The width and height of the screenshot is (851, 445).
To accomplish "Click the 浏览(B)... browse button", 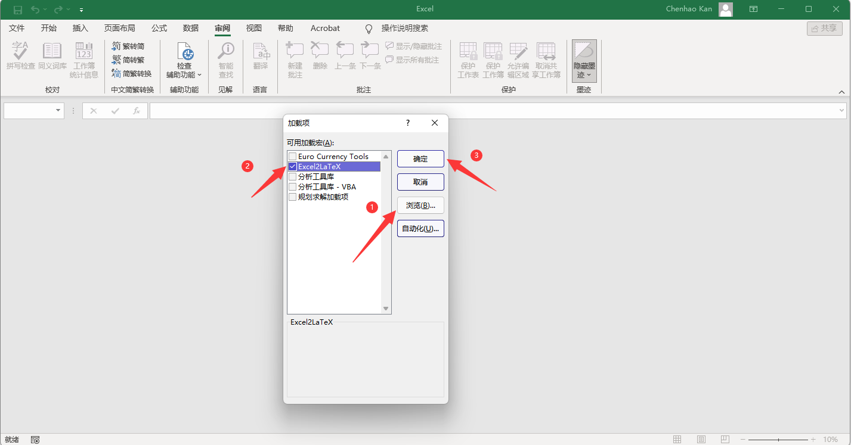I will tap(420, 206).
